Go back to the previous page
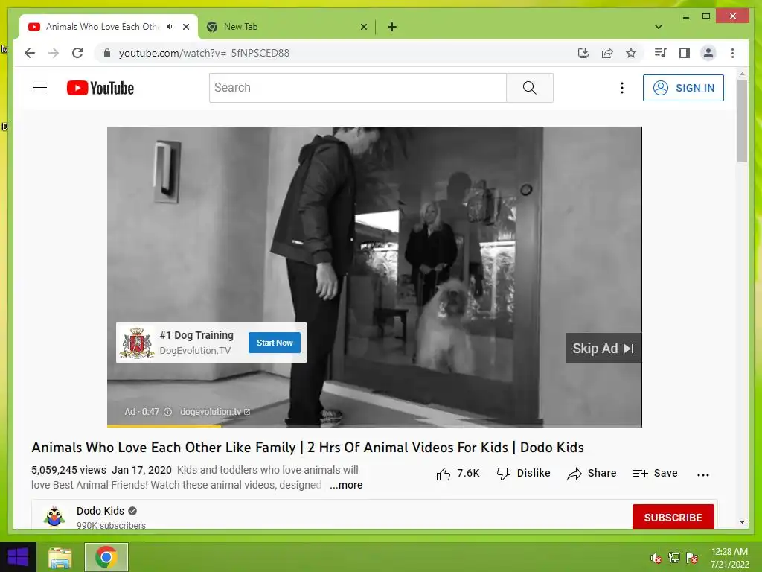This screenshot has width=762, height=572. [30, 53]
